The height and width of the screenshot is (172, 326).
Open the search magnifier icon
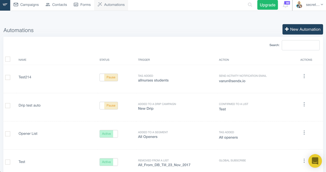(x=250, y=5)
